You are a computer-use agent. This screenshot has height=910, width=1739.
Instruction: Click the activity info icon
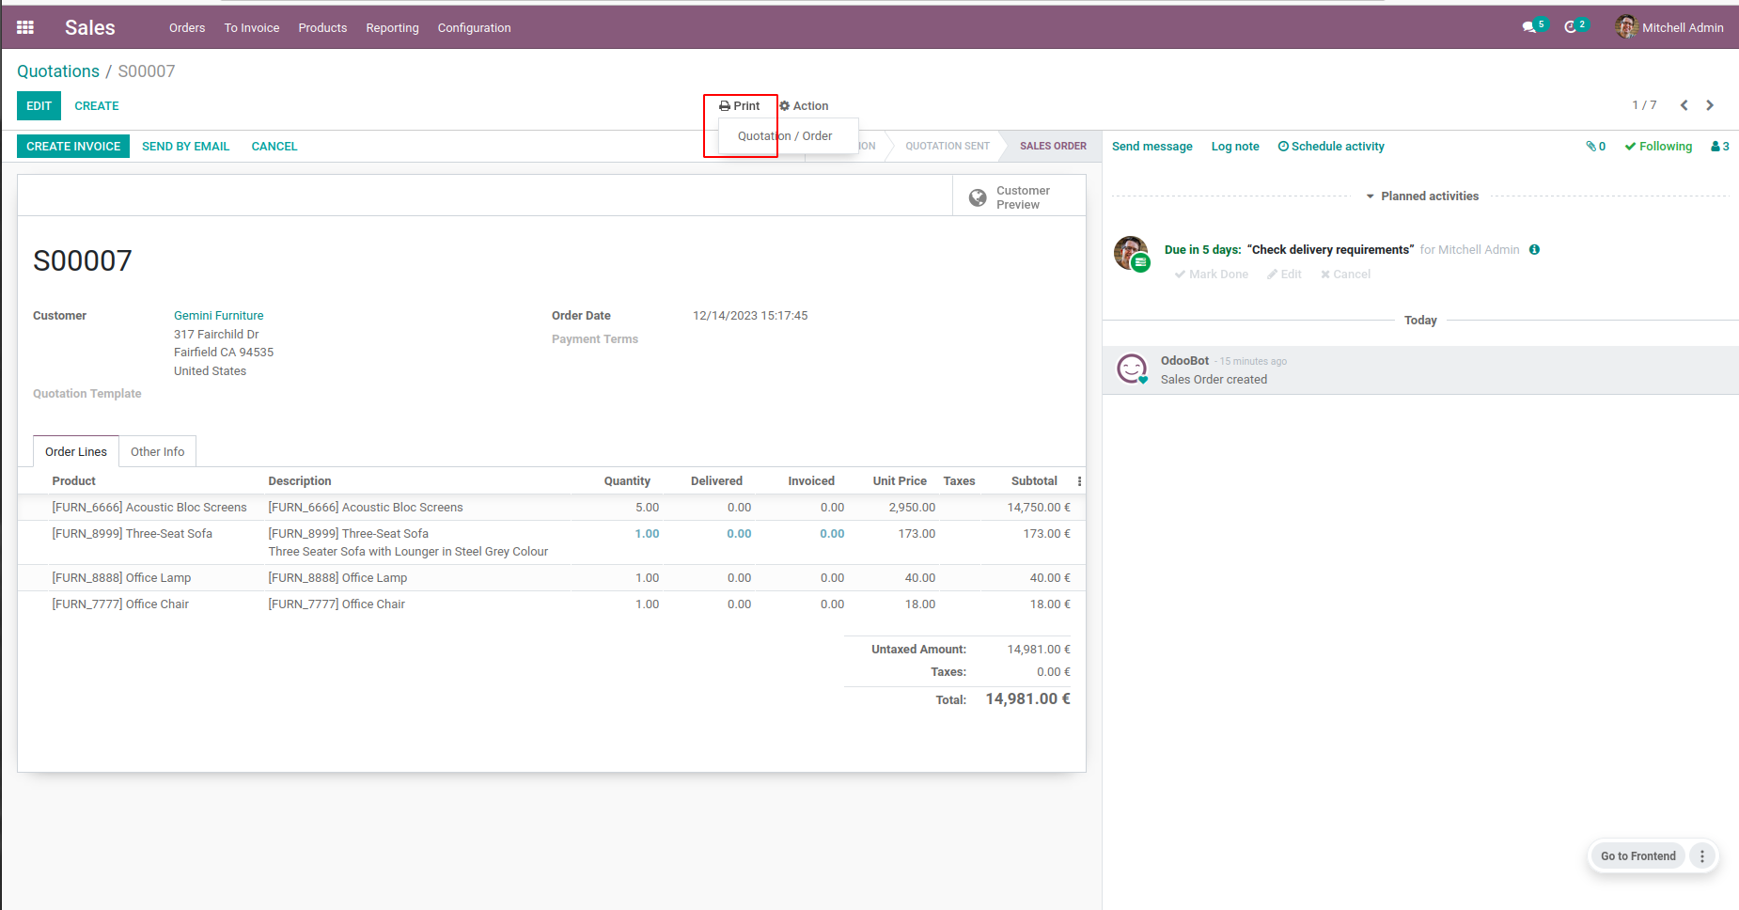(1534, 250)
